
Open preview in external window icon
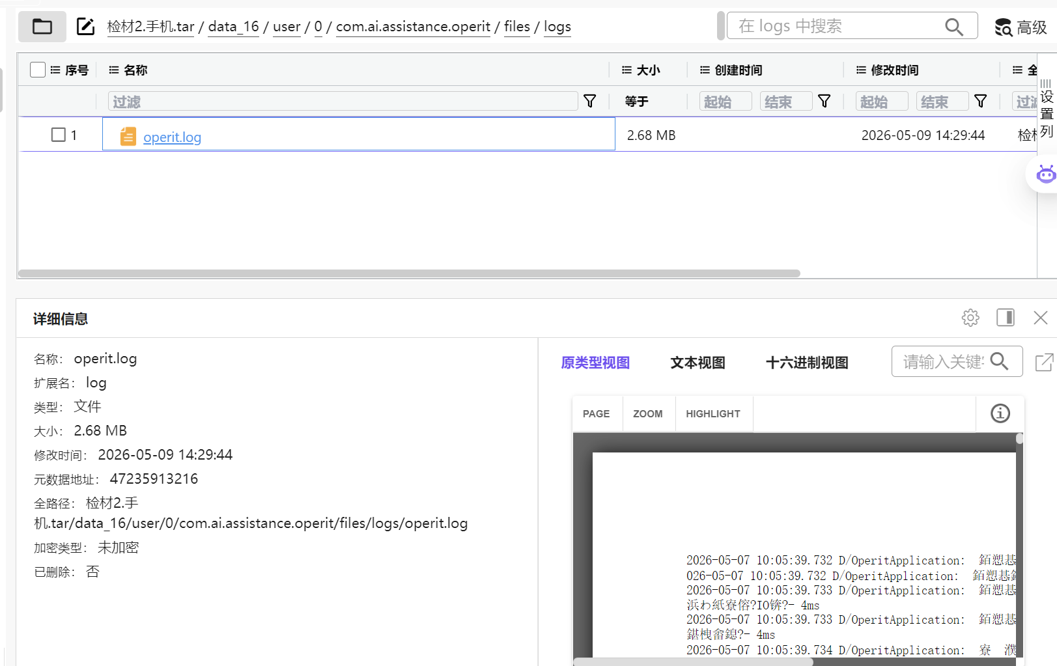(x=1044, y=362)
